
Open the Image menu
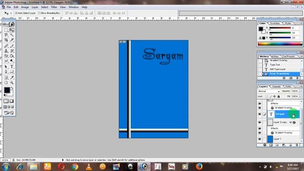click(x=25, y=7)
